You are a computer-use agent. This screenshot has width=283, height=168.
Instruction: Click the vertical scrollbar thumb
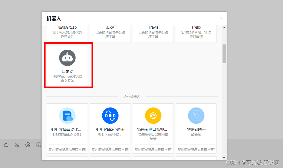tap(224, 54)
